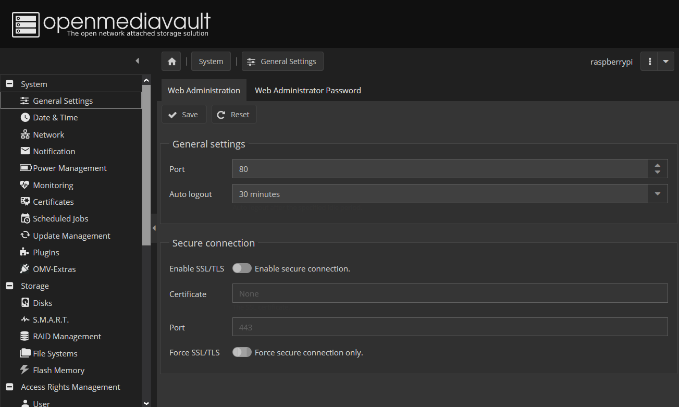Click the OMV-Extras plug icon
679x407 pixels.
(25, 269)
